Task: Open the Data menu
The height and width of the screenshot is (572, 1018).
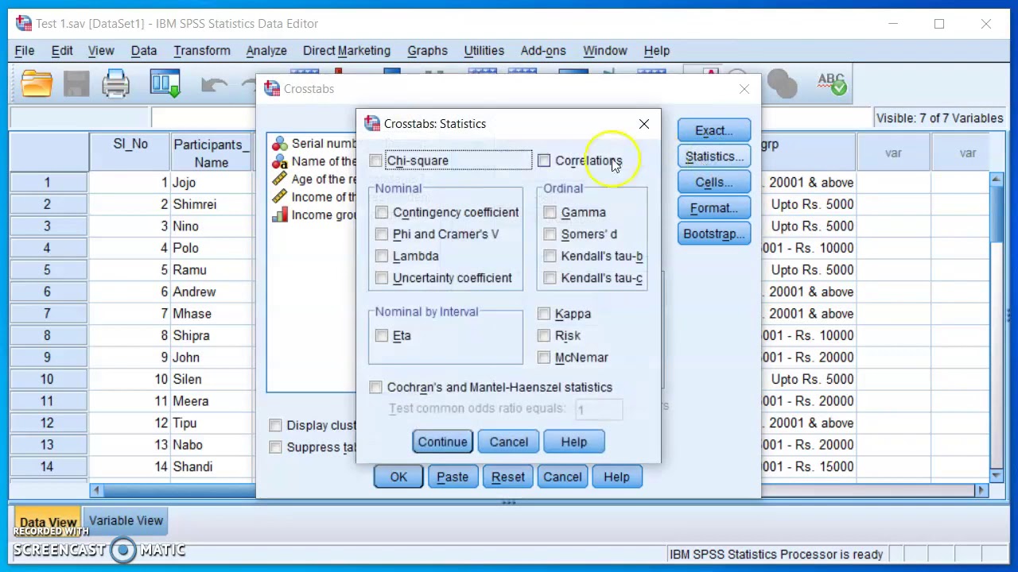Action: click(x=144, y=50)
